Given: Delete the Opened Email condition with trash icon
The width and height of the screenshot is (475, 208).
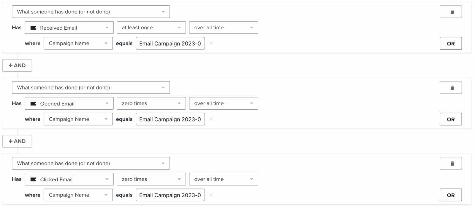Looking at the screenshot, I should click(451, 88).
